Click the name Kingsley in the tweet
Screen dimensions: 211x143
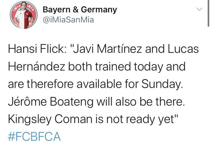point(30,119)
